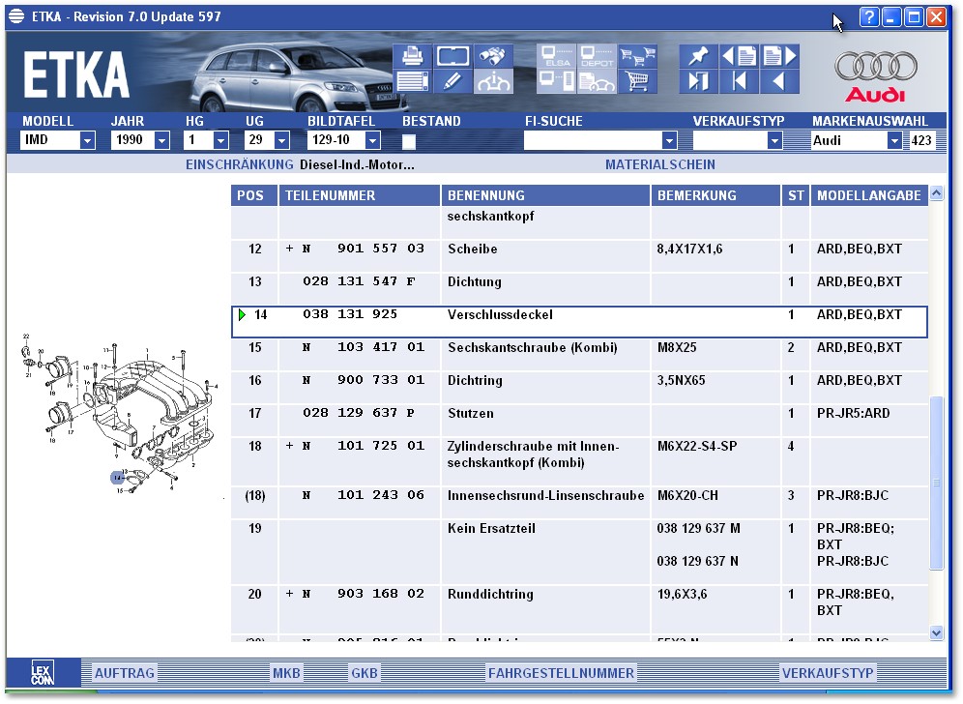This screenshot has height=704, width=963.
Task: Select part number 028 131 547 F
Action: pos(359,281)
